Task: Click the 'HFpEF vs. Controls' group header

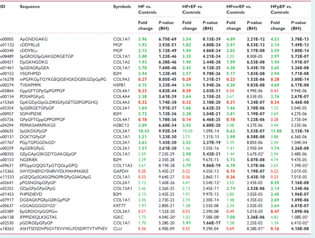Action: click(281, 9)
